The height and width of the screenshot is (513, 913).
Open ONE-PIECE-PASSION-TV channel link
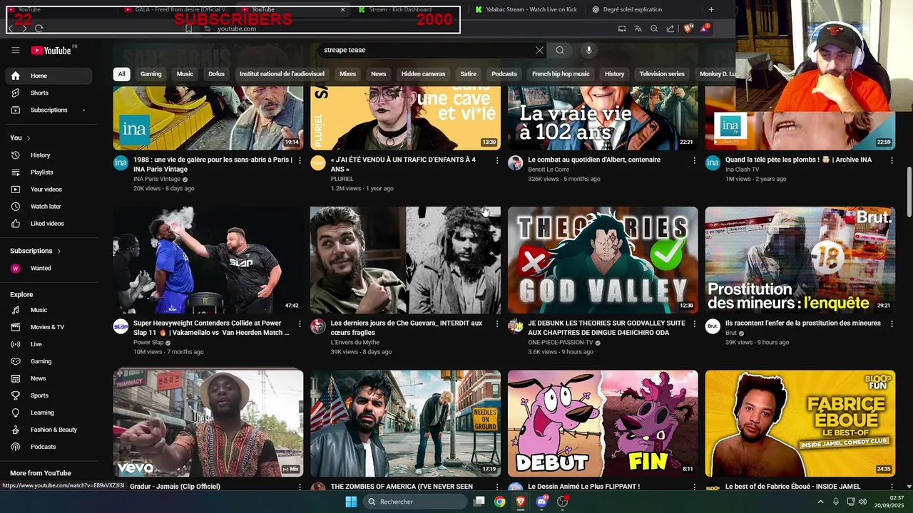click(x=563, y=343)
